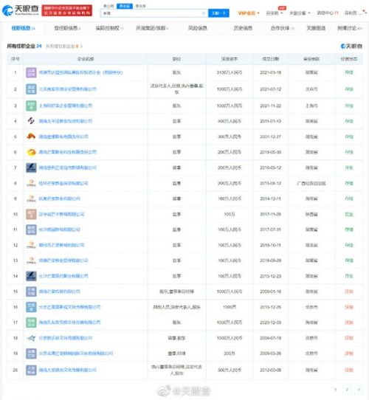Click the green logo icon in row 3
369x400 pixels.
click(x=31, y=106)
